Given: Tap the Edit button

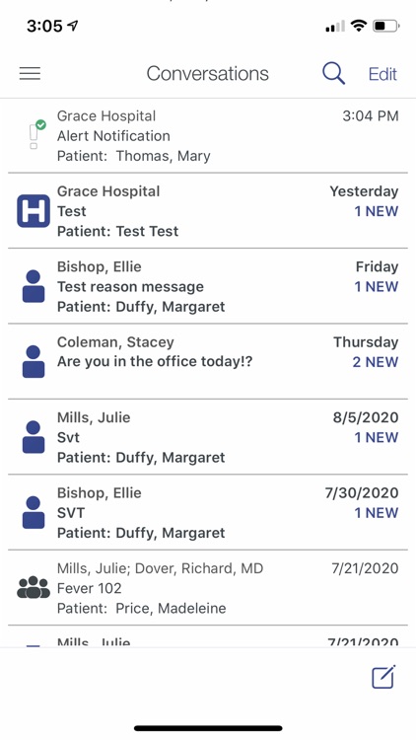Looking at the screenshot, I should tap(382, 74).
